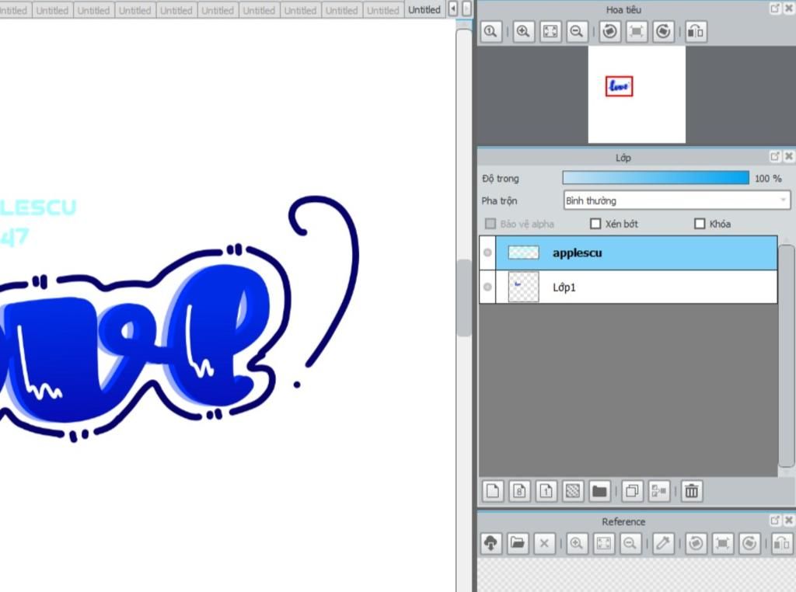Rotate reference image right
Image resolution: width=796 pixels, height=592 pixels.
(749, 543)
